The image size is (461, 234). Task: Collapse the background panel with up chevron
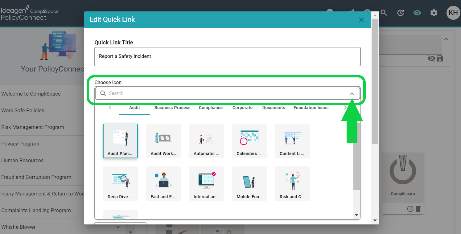point(446,39)
